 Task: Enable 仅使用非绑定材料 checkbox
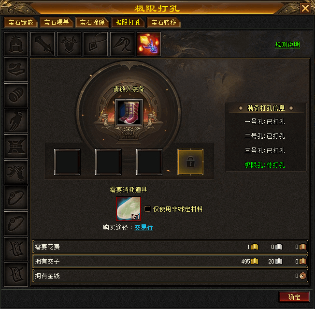point(147,209)
